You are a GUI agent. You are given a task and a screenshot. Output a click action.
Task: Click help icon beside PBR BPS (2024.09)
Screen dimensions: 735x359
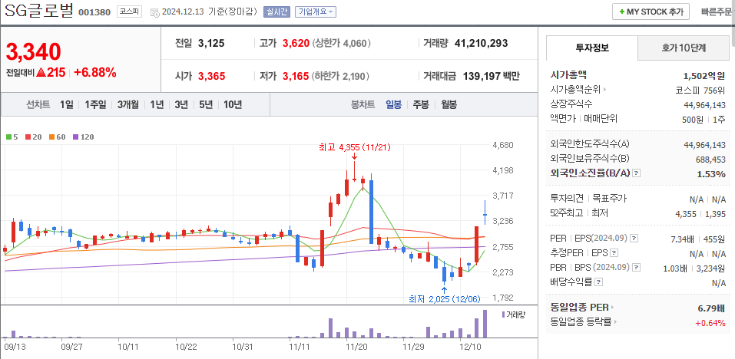(636, 268)
